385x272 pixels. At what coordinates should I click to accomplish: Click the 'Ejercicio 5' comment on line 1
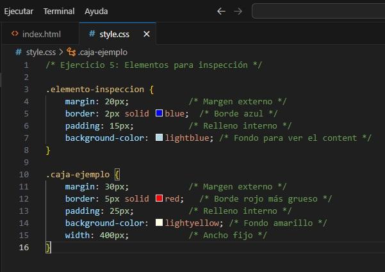154,65
